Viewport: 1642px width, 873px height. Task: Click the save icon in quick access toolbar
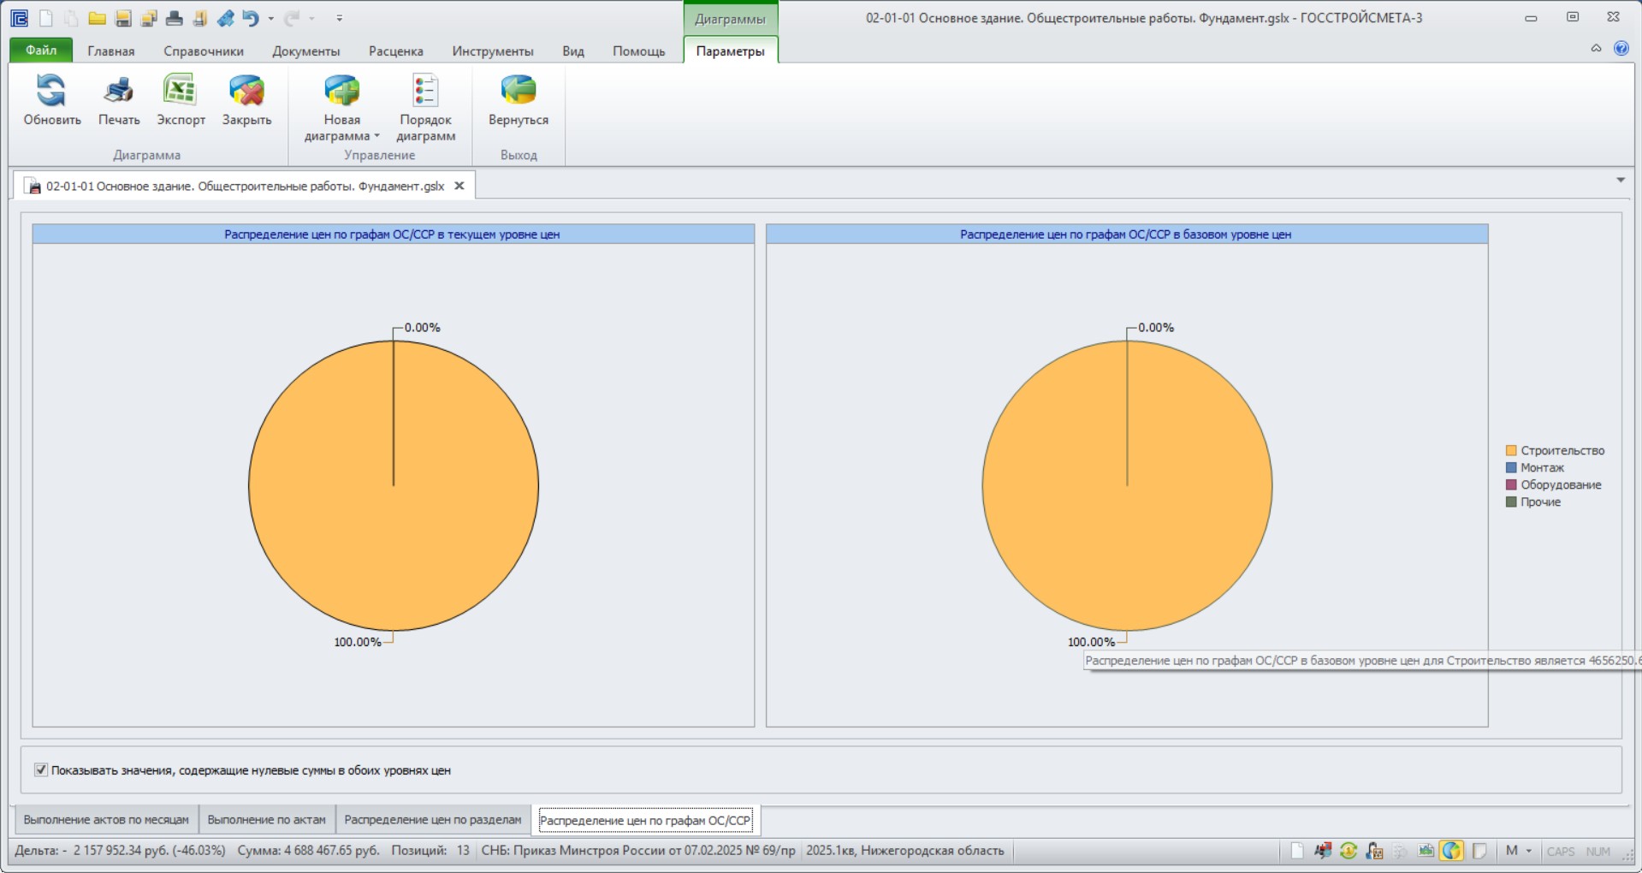coord(123,18)
